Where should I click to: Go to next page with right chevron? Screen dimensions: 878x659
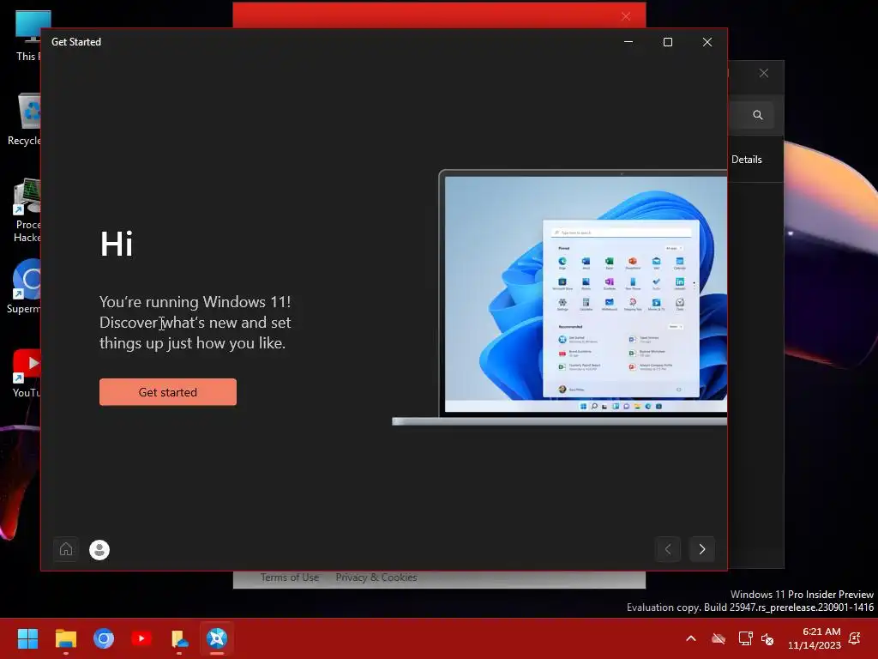pyautogui.click(x=701, y=549)
